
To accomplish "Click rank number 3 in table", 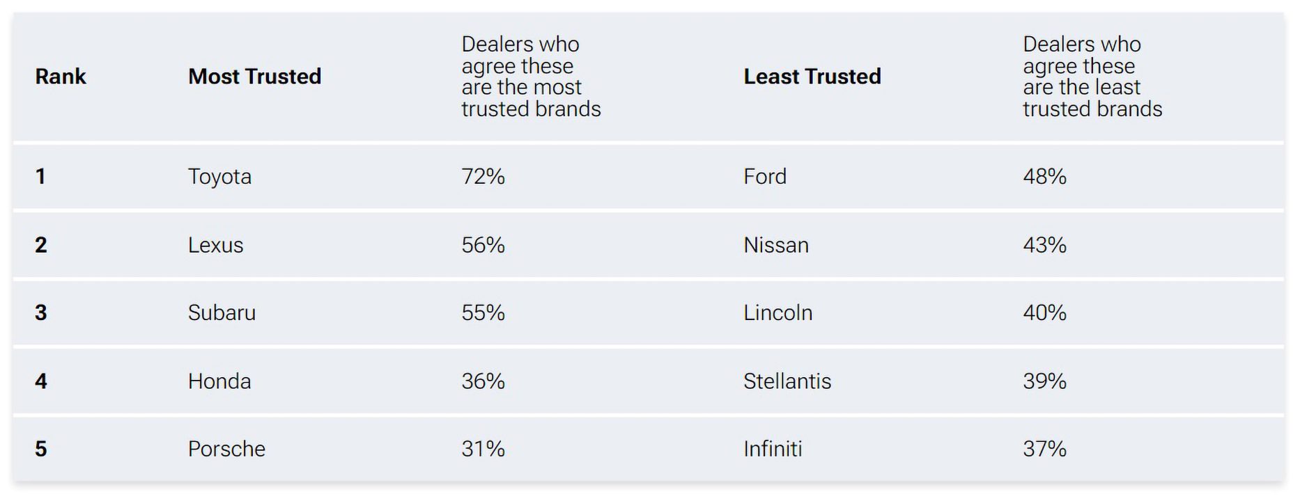I will (41, 313).
